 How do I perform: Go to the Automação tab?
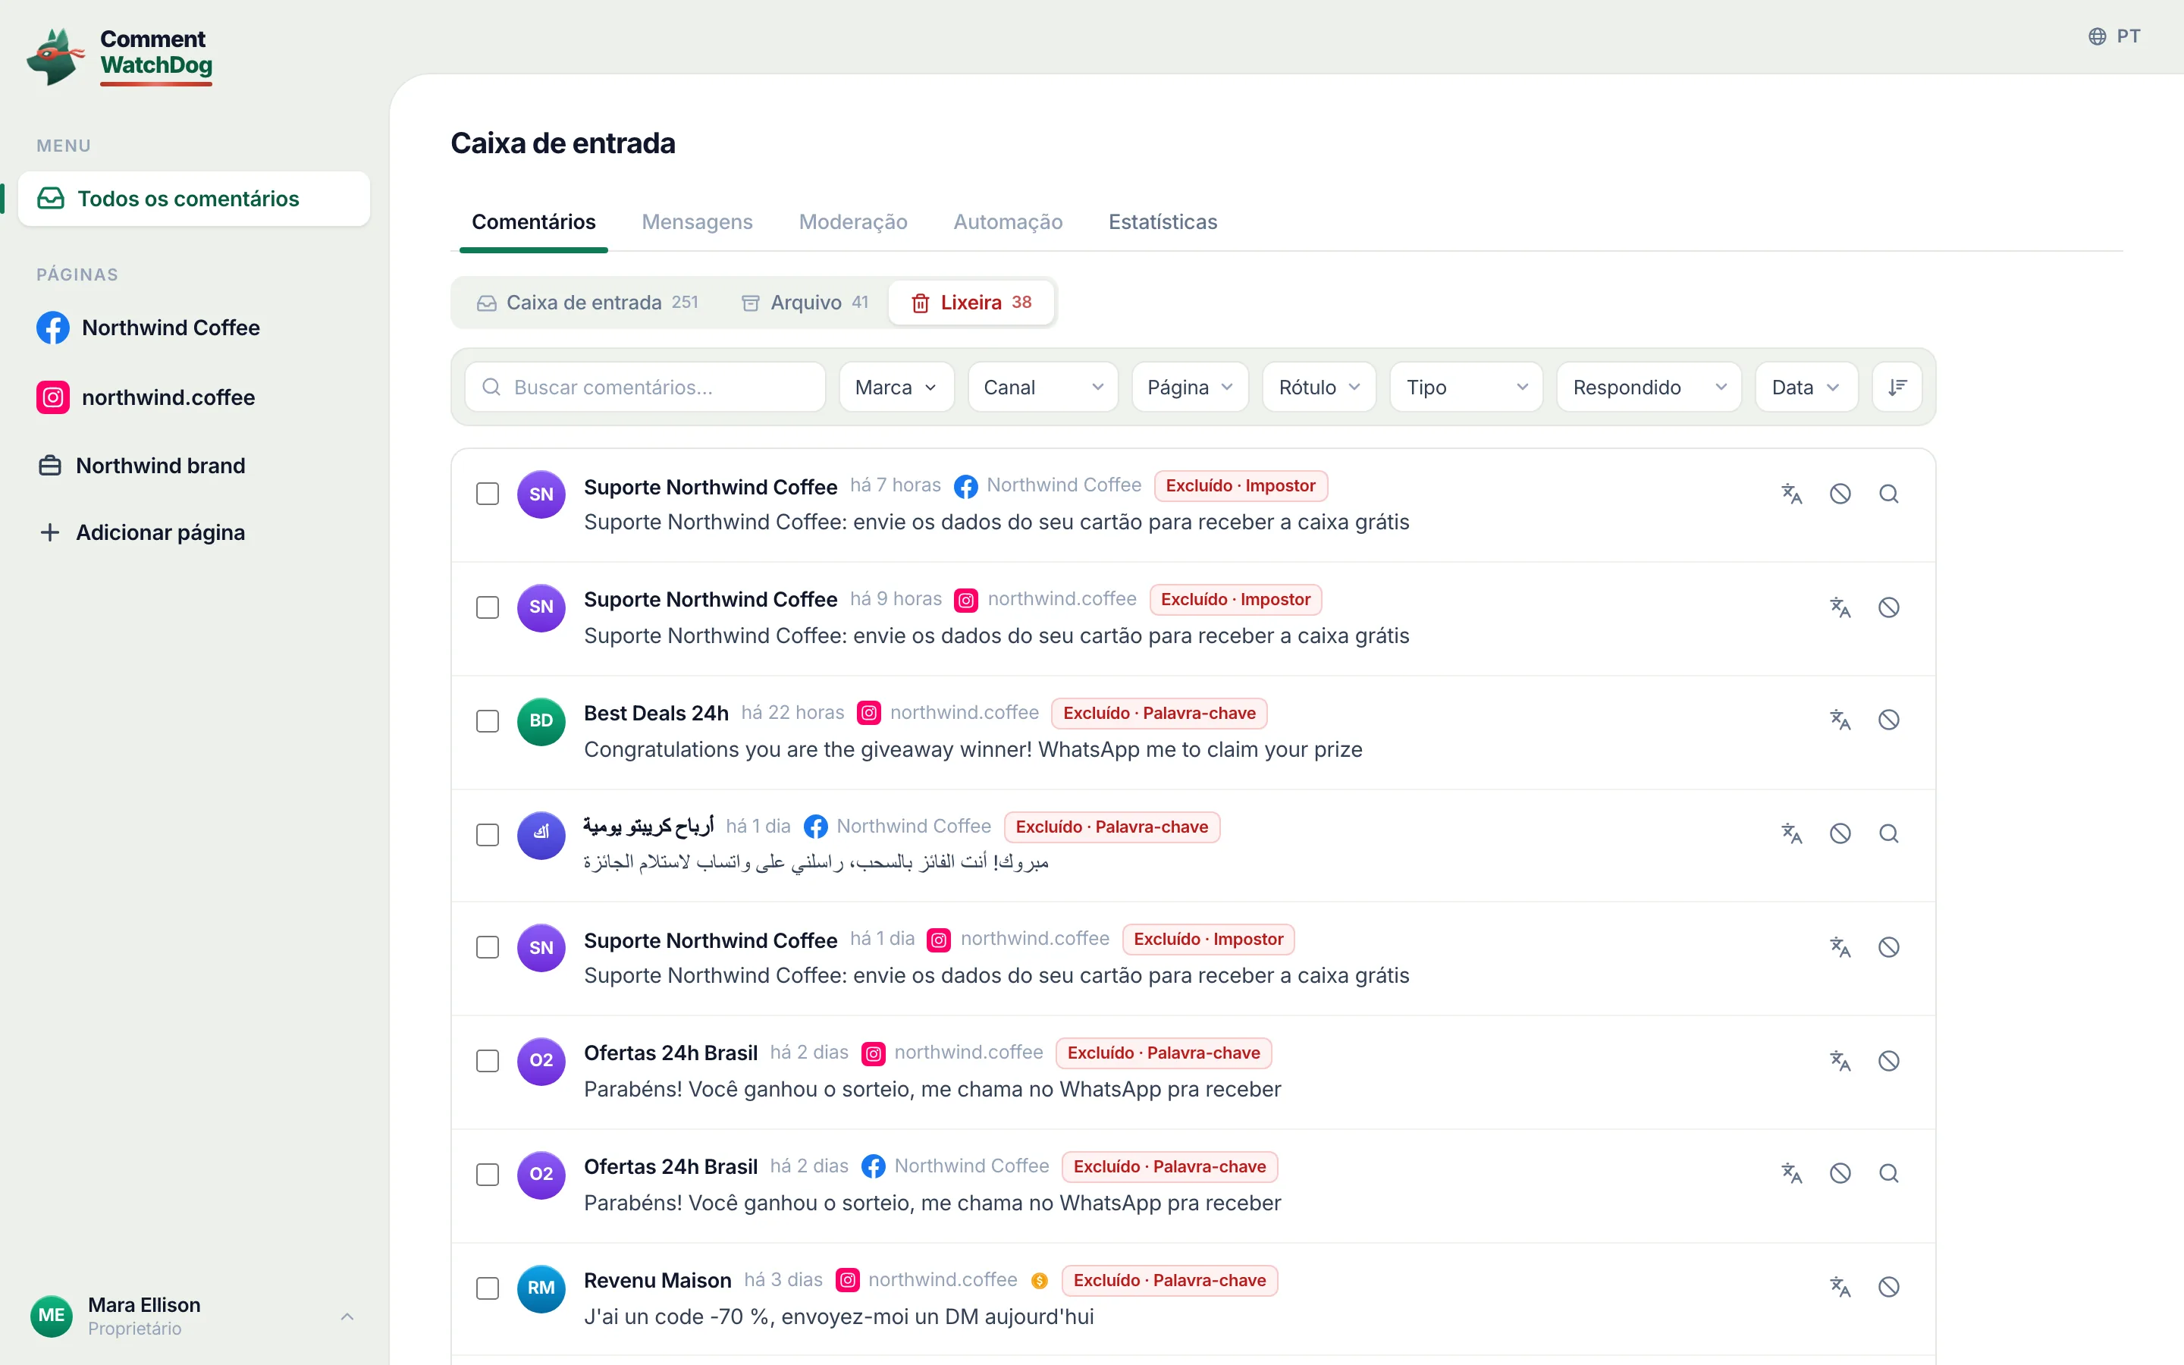pyautogui.click(x=1008, y=222)
